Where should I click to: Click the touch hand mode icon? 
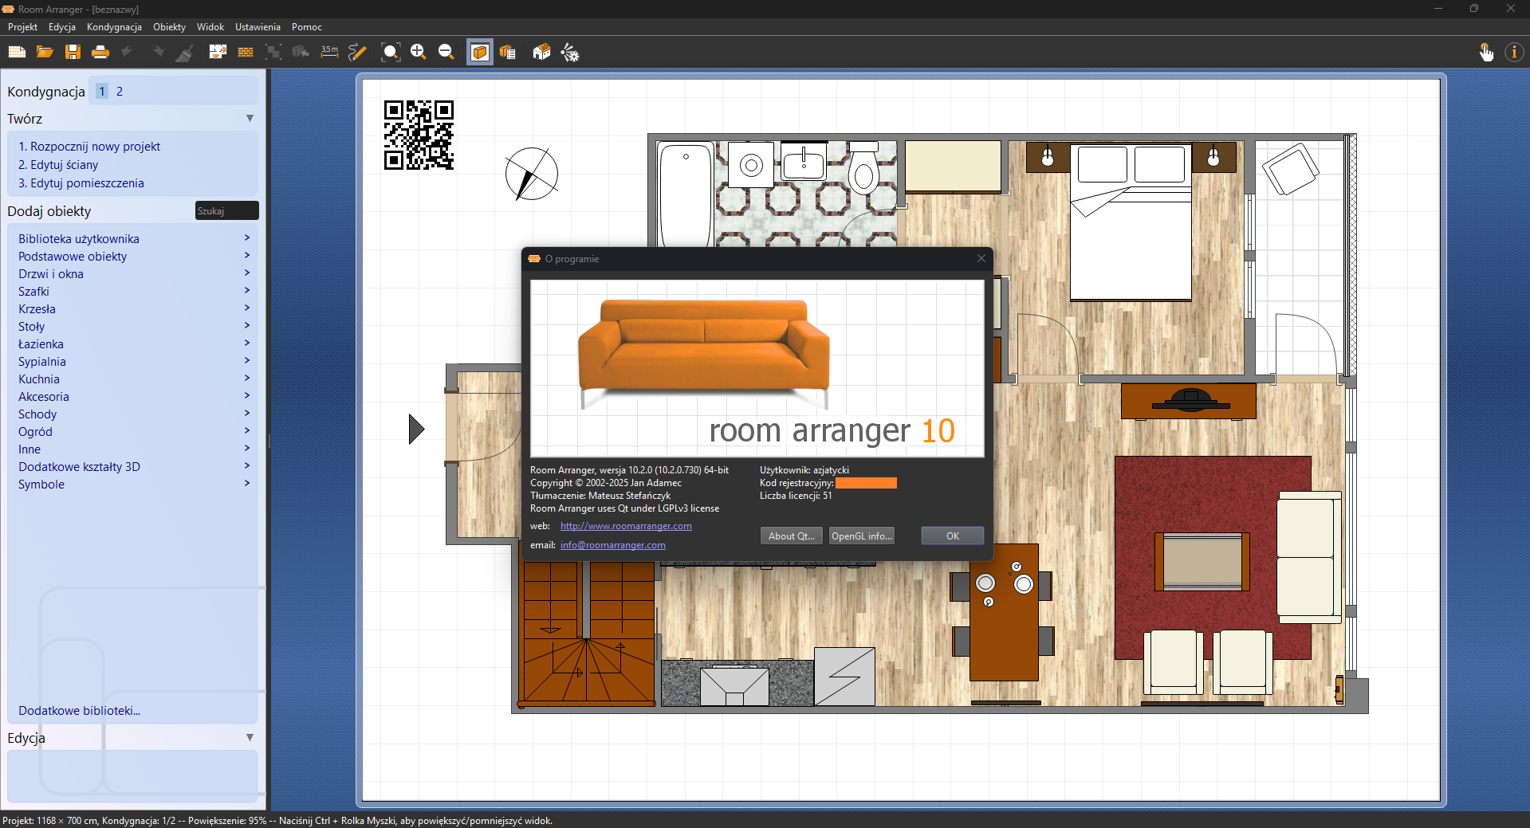coord(1486,53)
